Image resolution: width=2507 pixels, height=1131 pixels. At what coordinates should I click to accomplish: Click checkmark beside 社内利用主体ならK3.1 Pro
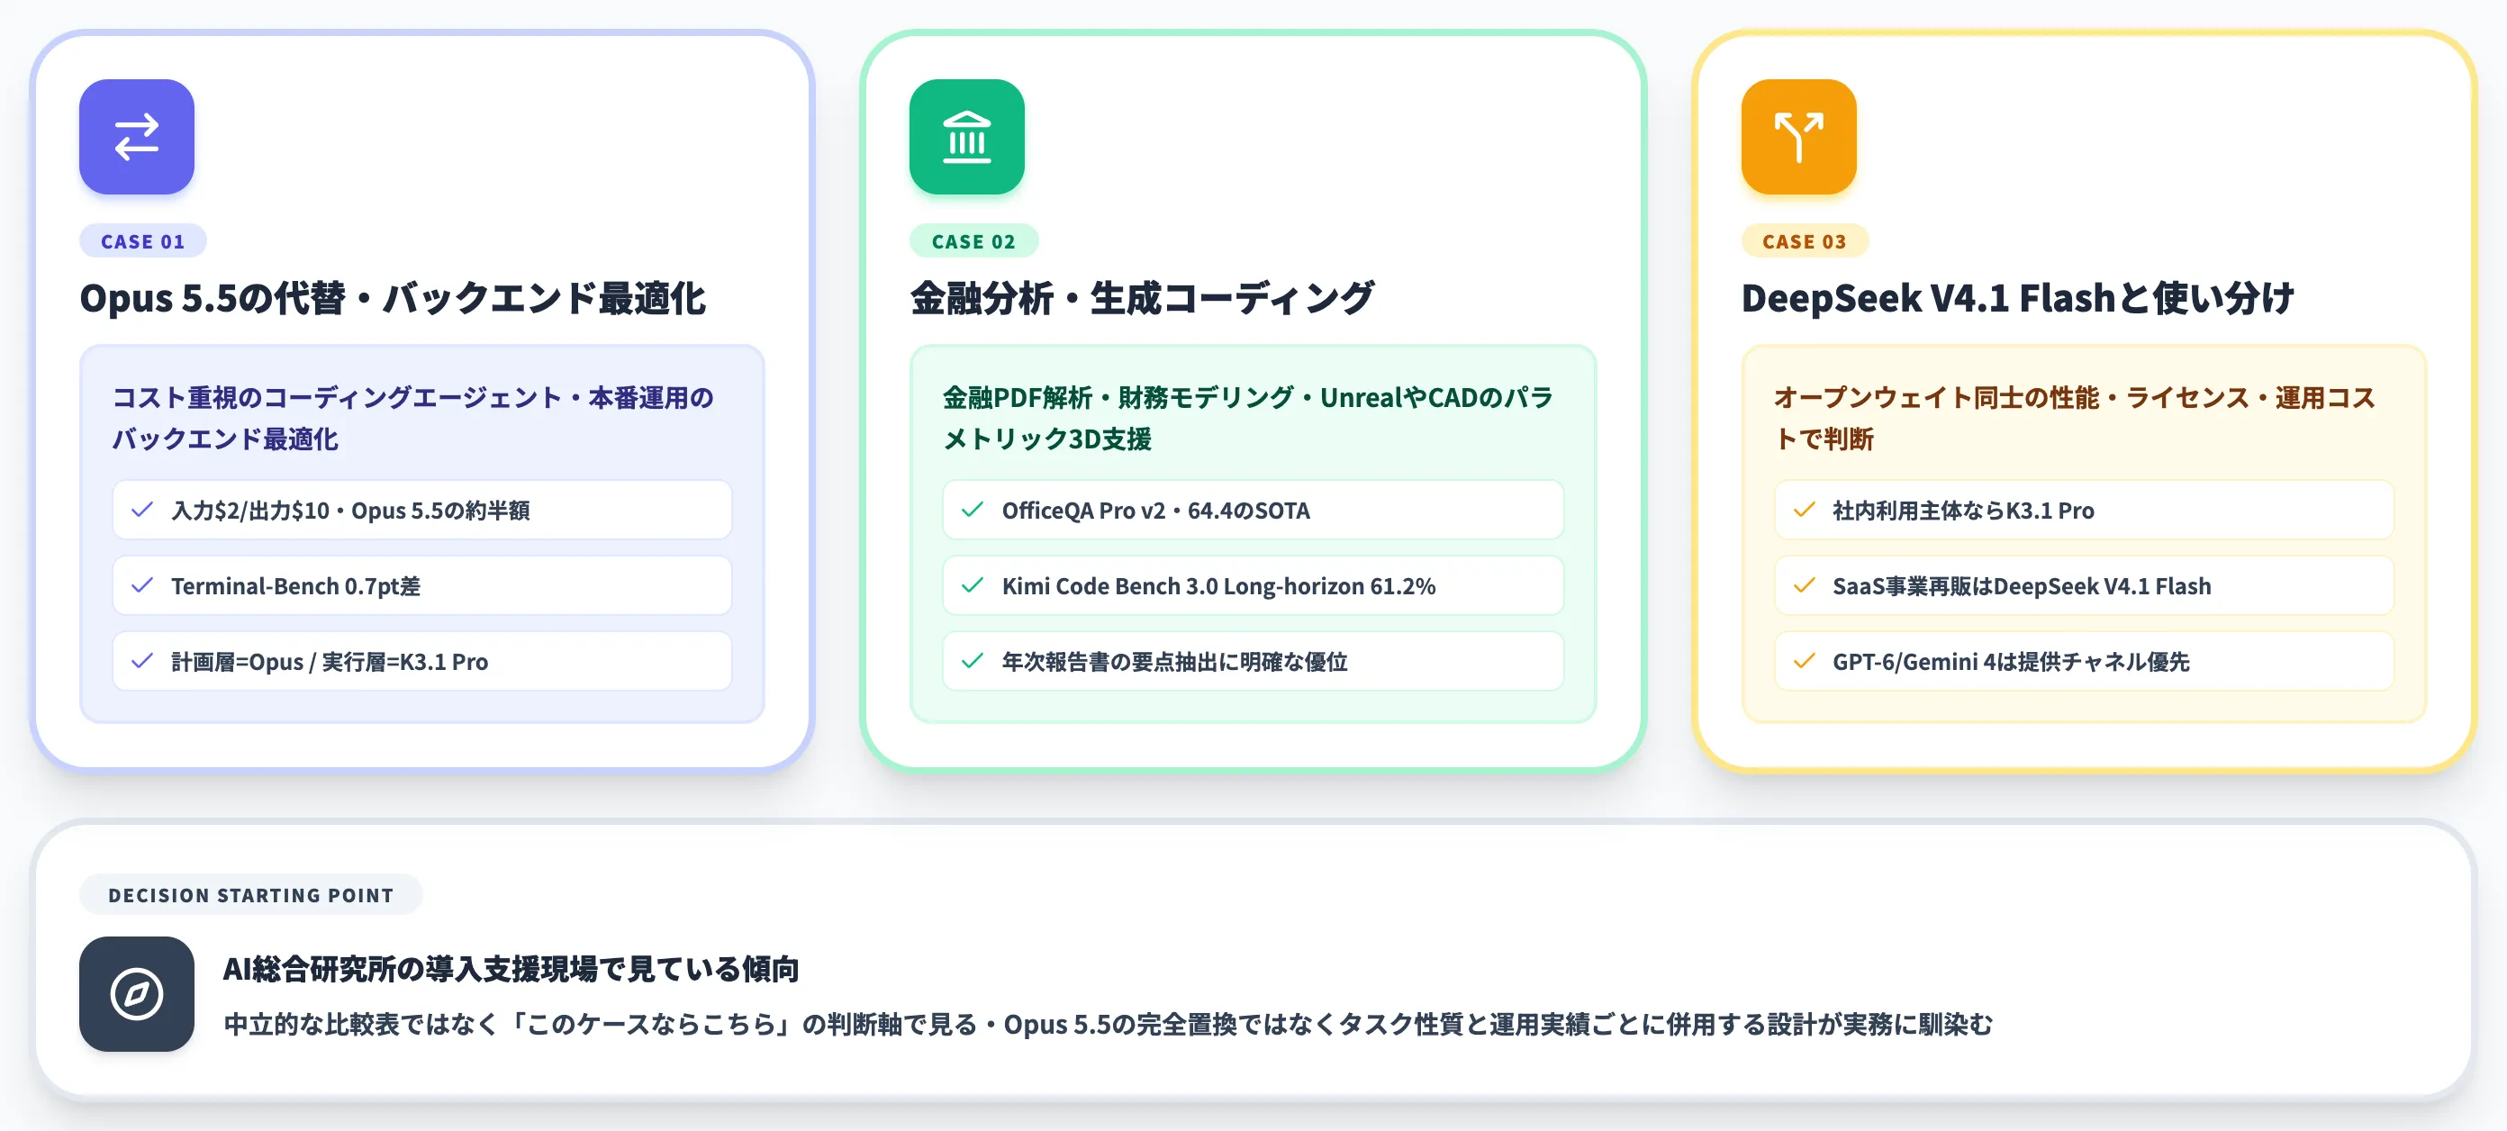(x=1804, y=509)
